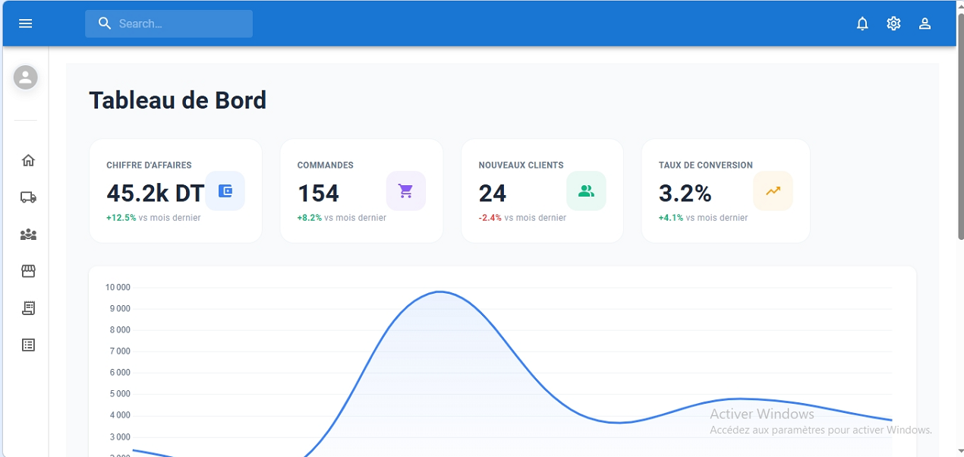Click the profile avatar in the sidebar

pyautogui.click(x=27, y=77)
